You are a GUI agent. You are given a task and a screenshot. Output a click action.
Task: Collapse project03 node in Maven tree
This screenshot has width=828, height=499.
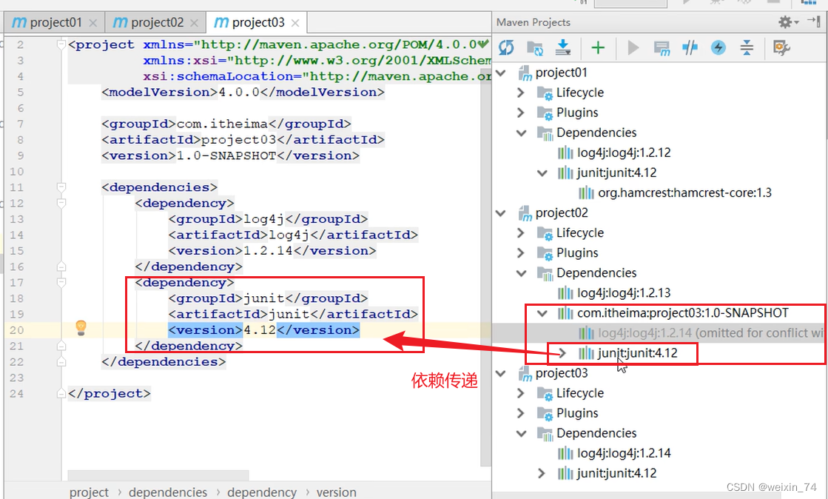pos(501,374)
